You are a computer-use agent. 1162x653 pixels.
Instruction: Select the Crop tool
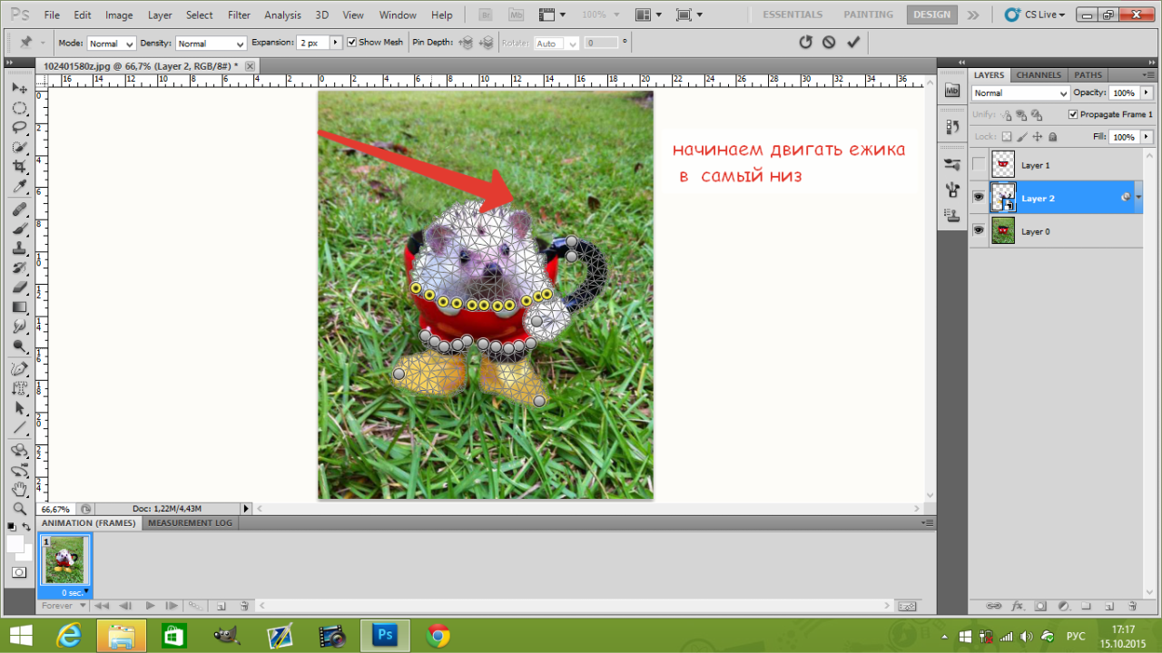pos(19,167)
